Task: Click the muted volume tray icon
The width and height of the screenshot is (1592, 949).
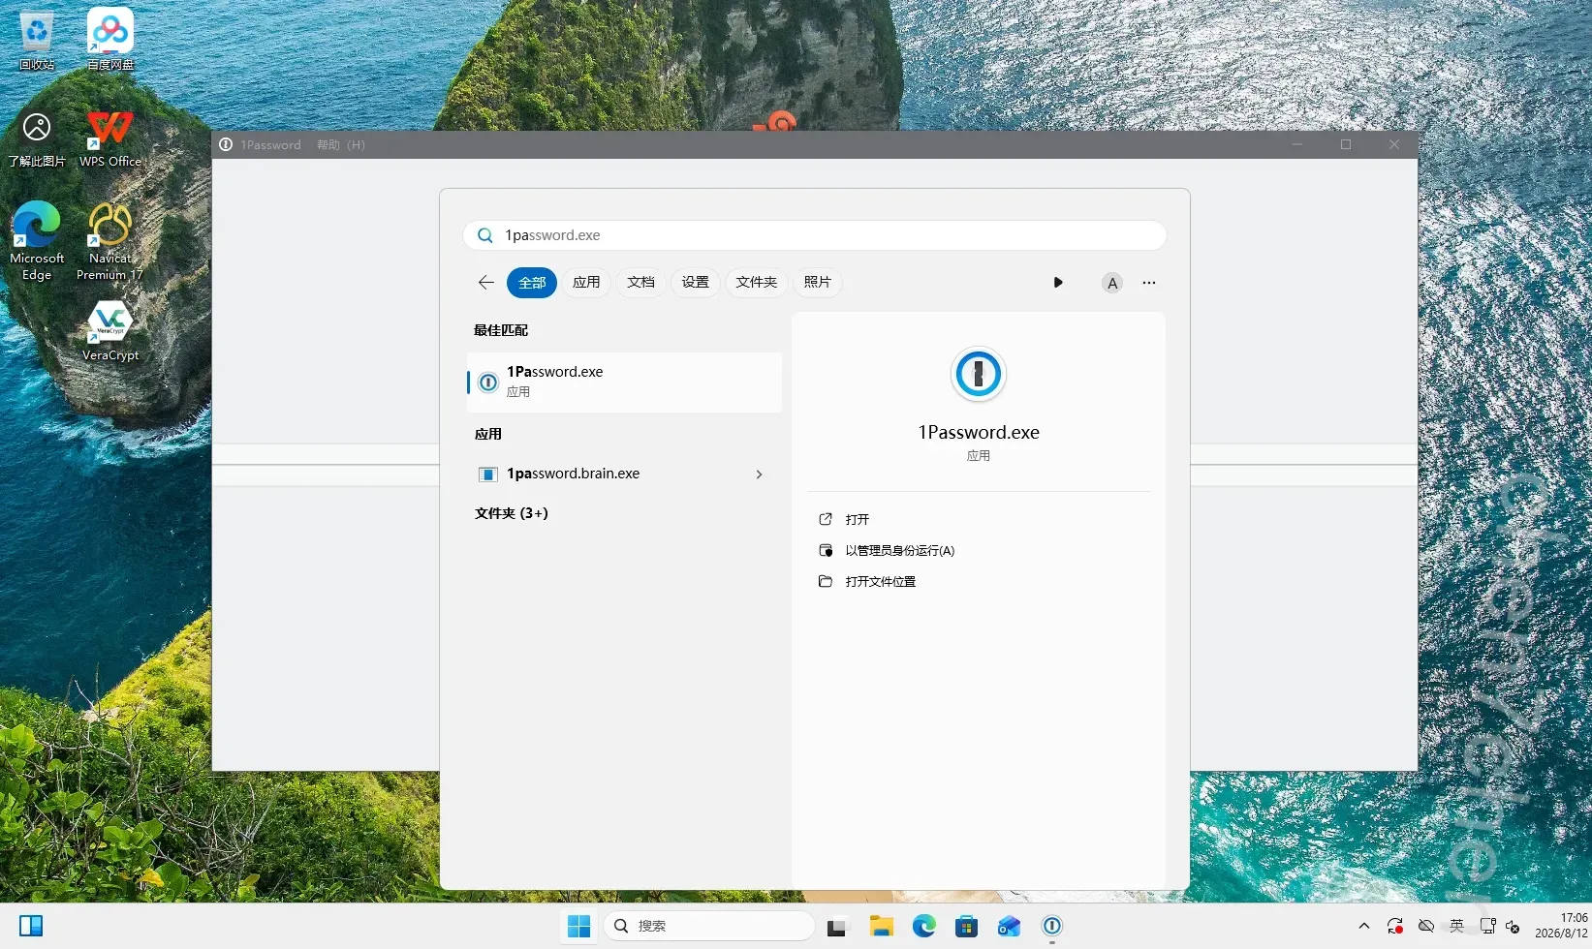Action: [x=1513, y=927]
